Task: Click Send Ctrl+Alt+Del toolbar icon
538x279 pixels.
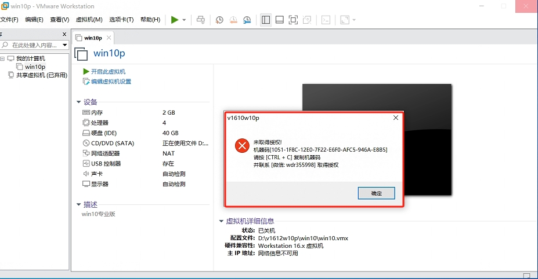Action: [201, 20]
